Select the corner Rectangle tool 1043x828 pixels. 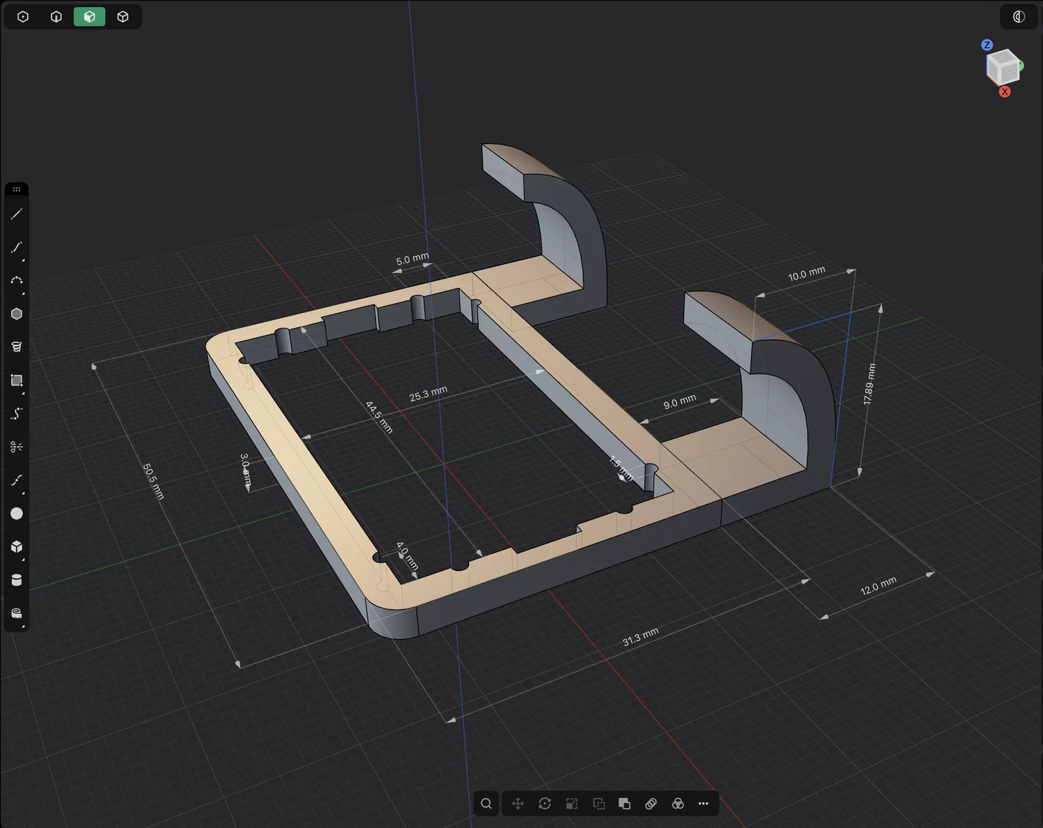pos(17,380)
